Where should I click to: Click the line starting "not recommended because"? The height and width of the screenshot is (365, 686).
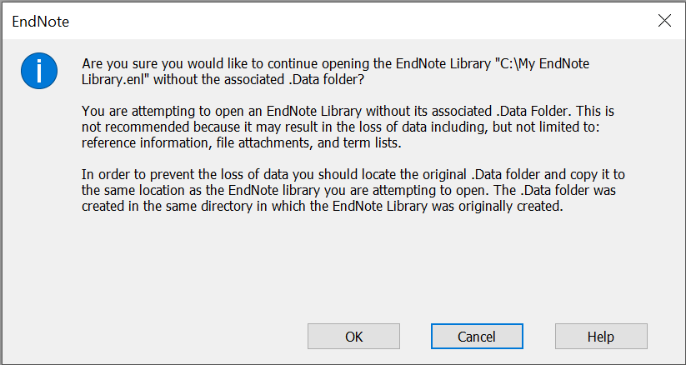(333, 126)
